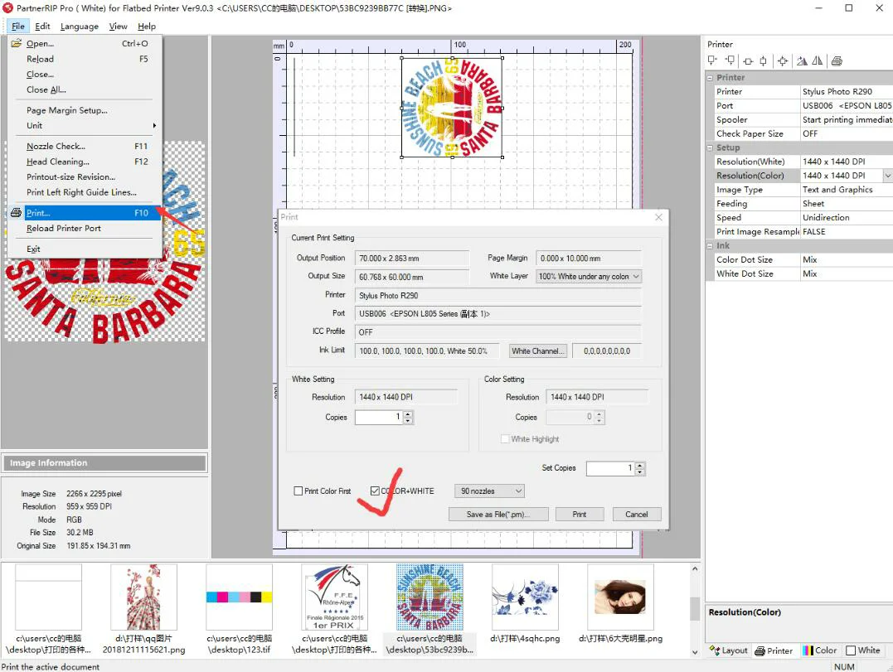Switch to the White tab
Viewport: 893px width, 672px height.
click(x=863, y=650)
